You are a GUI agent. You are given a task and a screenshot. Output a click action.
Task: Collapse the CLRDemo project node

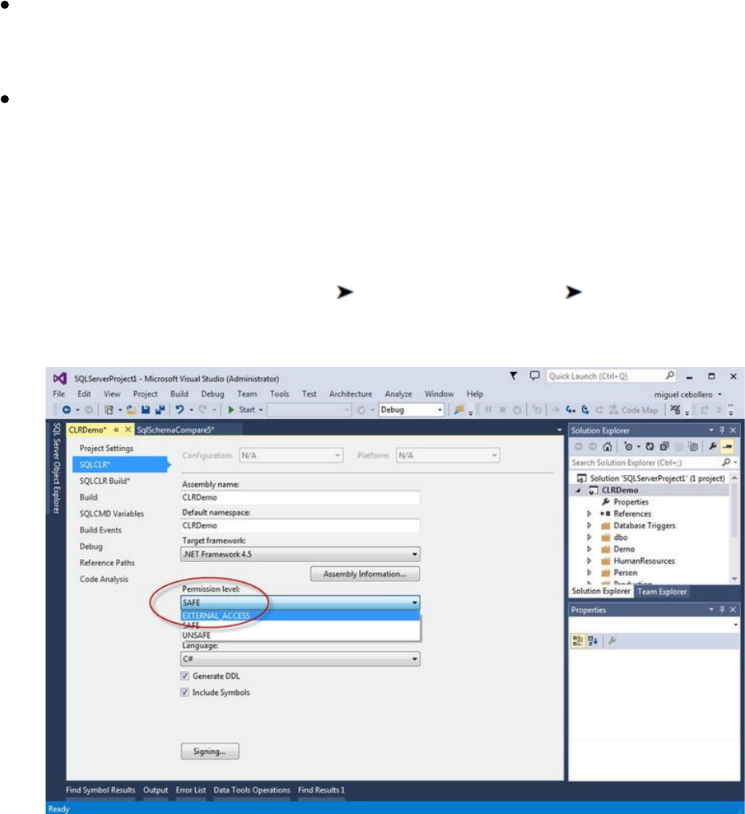[578, 490]
